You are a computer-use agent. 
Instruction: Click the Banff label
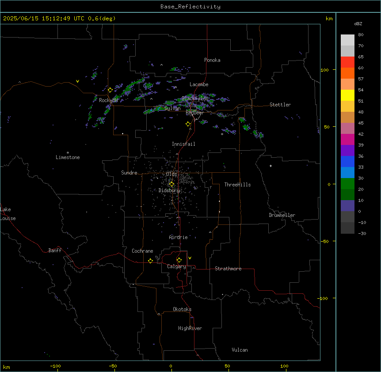(x=55, y=251)
